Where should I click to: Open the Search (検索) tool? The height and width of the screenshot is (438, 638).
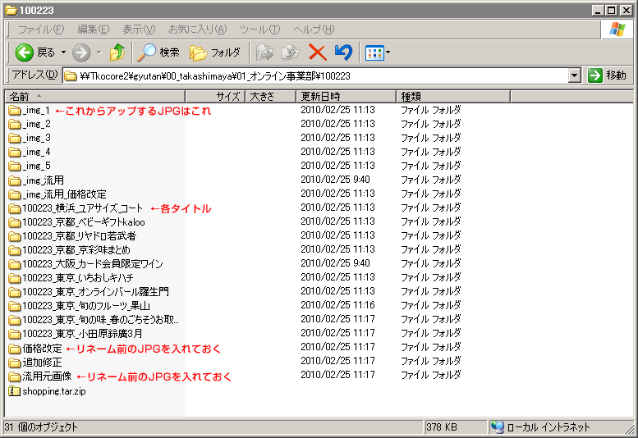coord(158,52)
